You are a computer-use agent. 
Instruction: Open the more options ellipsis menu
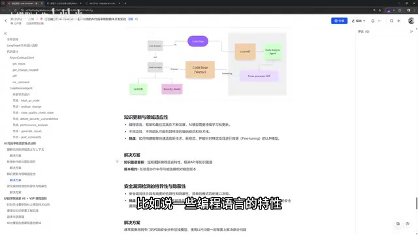[x=379, y=21]
